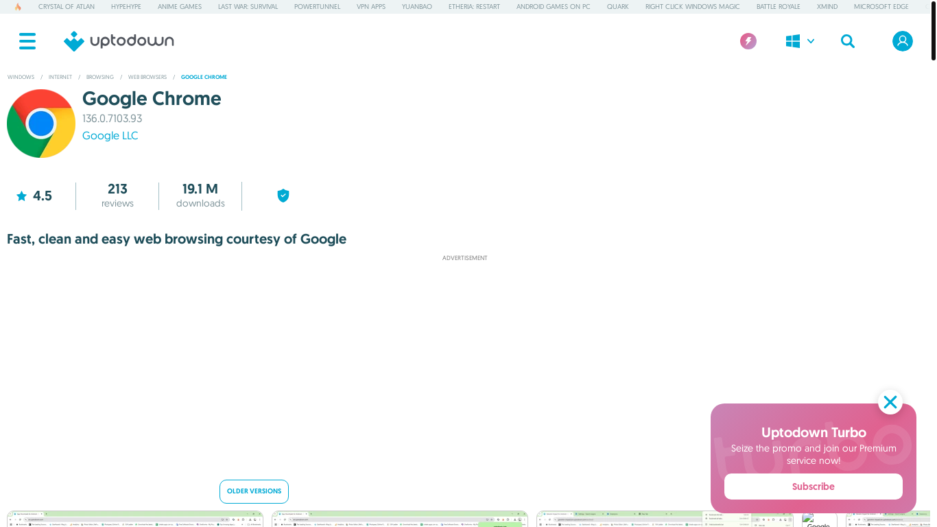Click the Google Chrome app icon

(41, 124)
